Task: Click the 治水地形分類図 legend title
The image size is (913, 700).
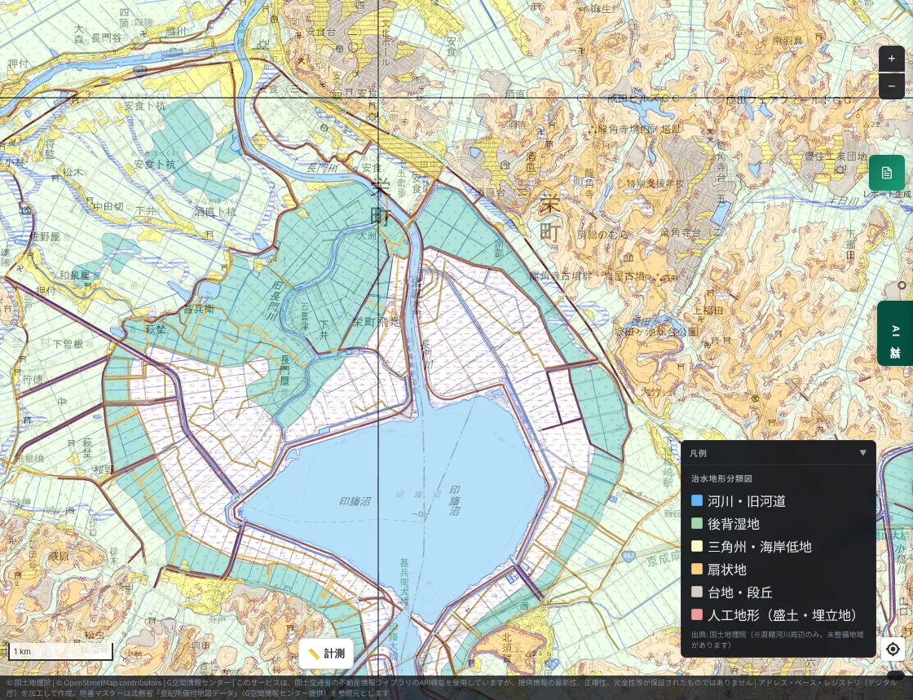Action: [x=721, y=478]
